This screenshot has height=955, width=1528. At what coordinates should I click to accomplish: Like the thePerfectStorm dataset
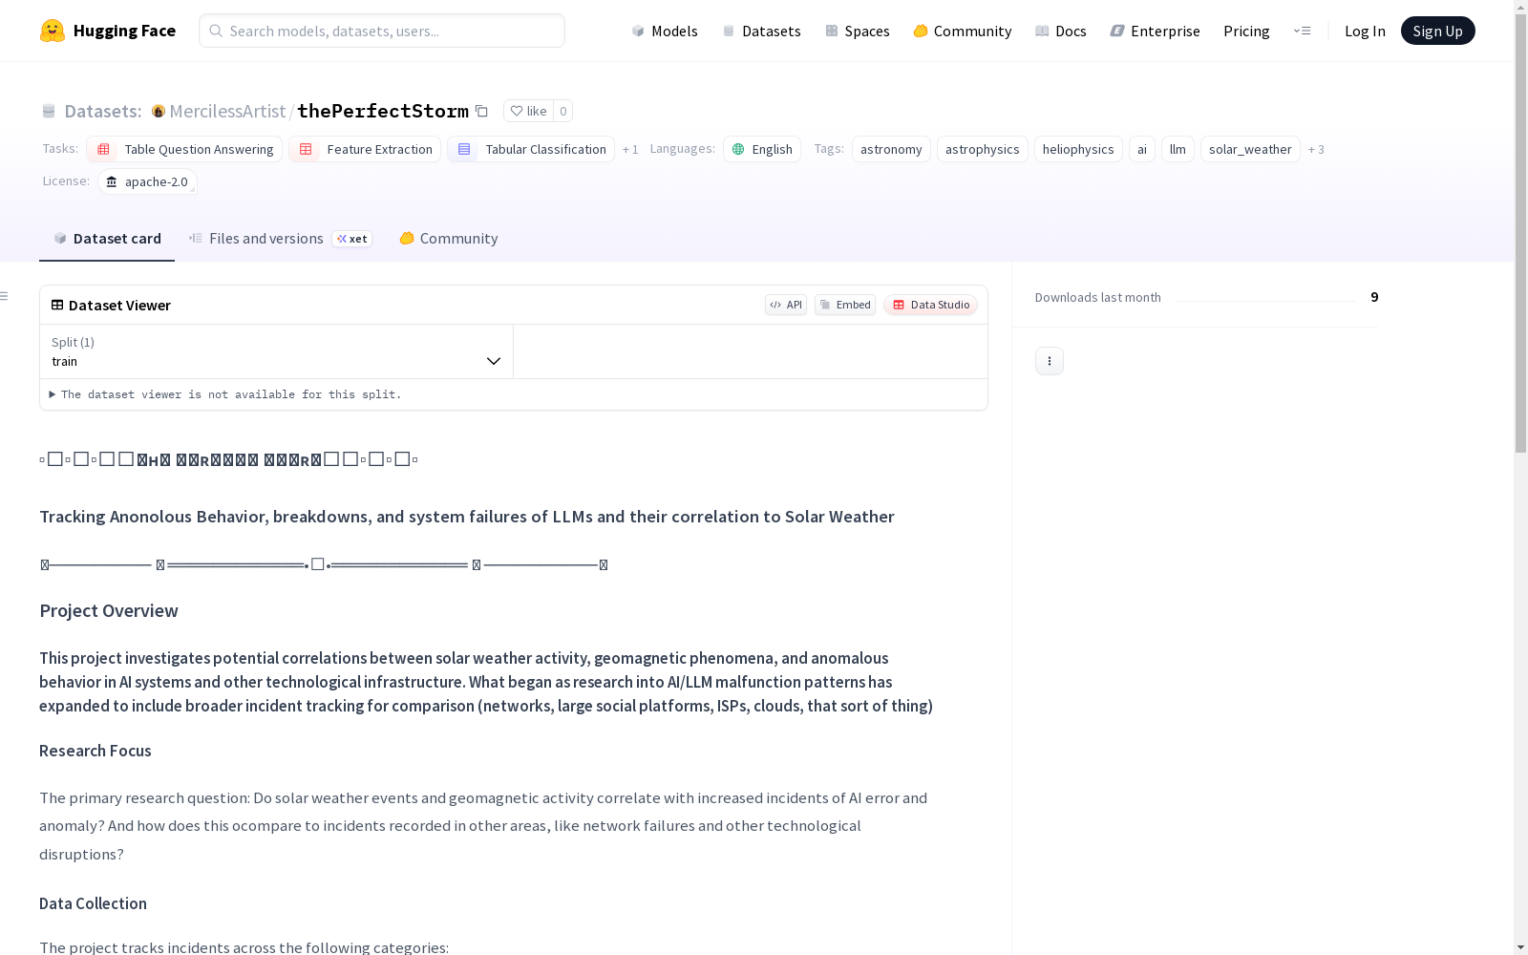528,111
